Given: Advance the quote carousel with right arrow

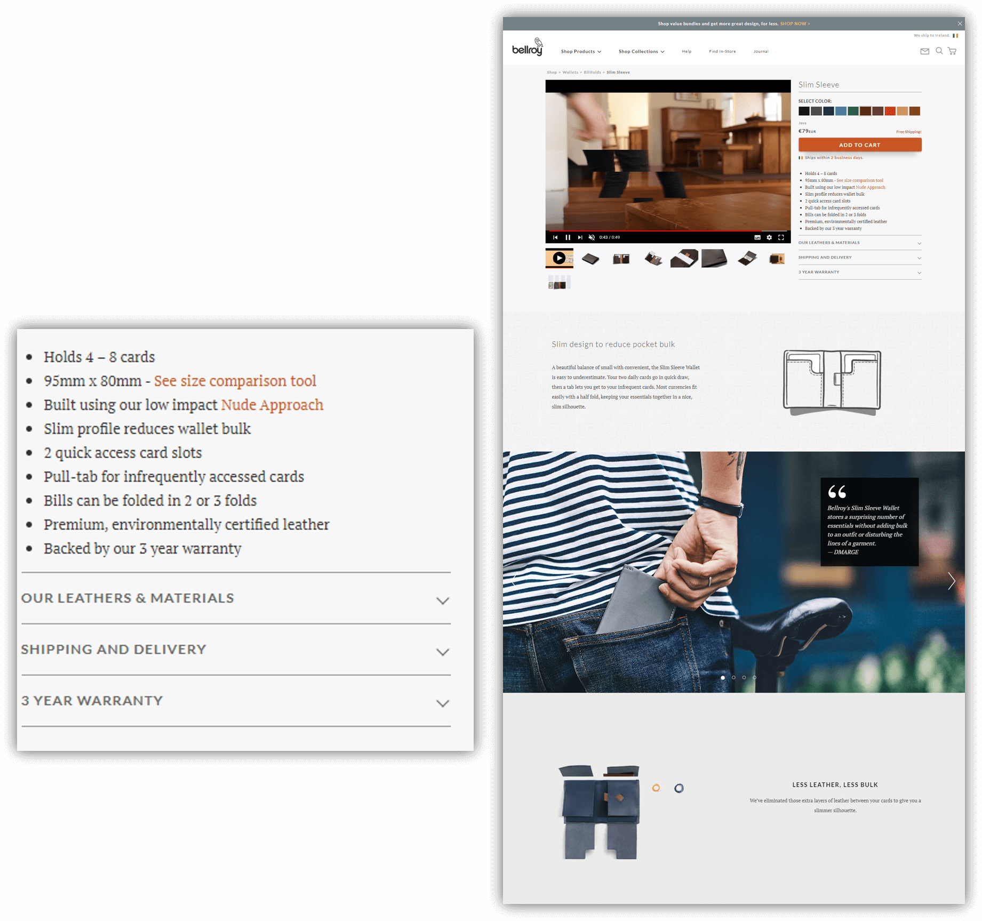Looking at the screenshot, I should 951,581.
